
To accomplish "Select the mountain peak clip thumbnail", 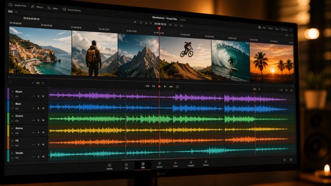I will tap(138, 56).
